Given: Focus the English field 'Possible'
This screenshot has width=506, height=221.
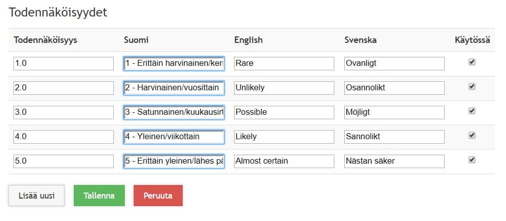Looking at the screenshot, I should (x=284, y=112).
